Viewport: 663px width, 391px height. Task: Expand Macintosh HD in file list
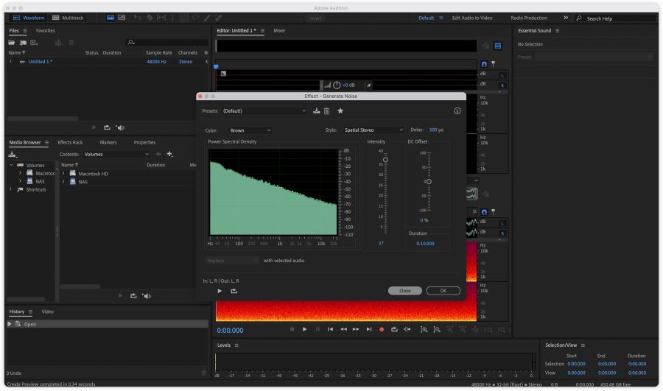(63, 173)
